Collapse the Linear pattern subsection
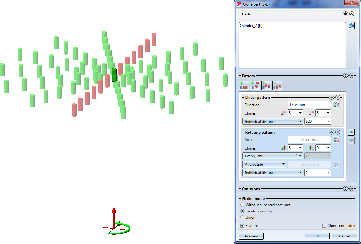361x244 pixels. [331, 97]
